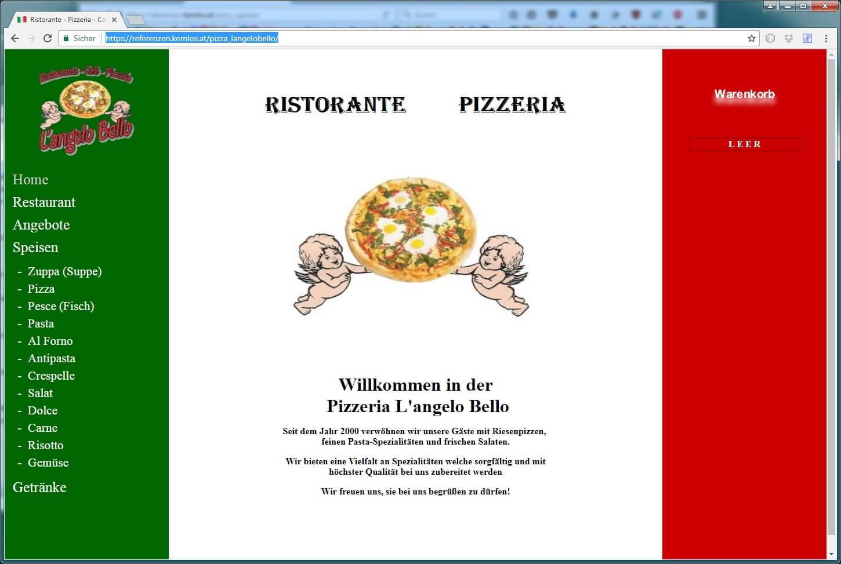Click the address bar URL field
Screen dimensions: 841x564
click(406, 38)
